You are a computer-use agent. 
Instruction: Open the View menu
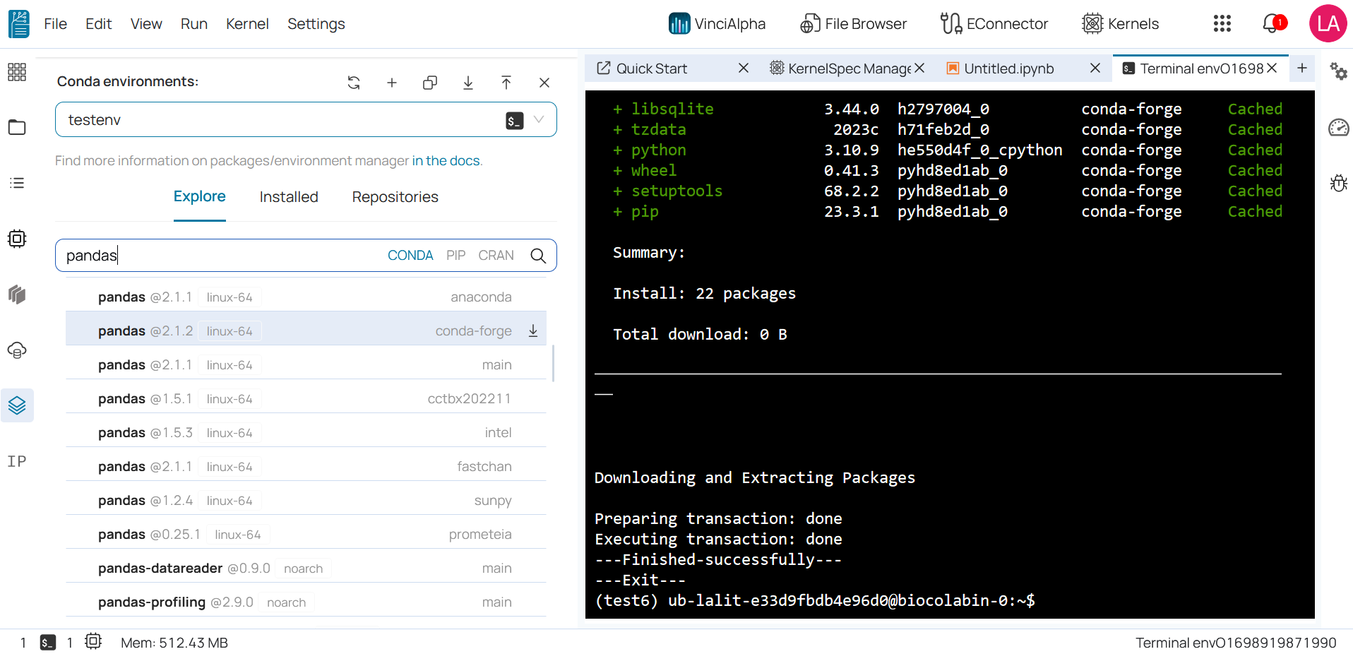click(x=146, y=24)
